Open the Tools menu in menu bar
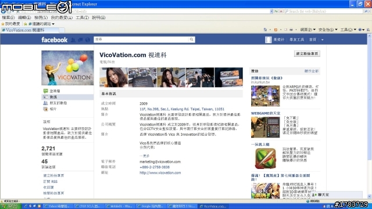Screen dimensions: 372x209 coord(82,17)
